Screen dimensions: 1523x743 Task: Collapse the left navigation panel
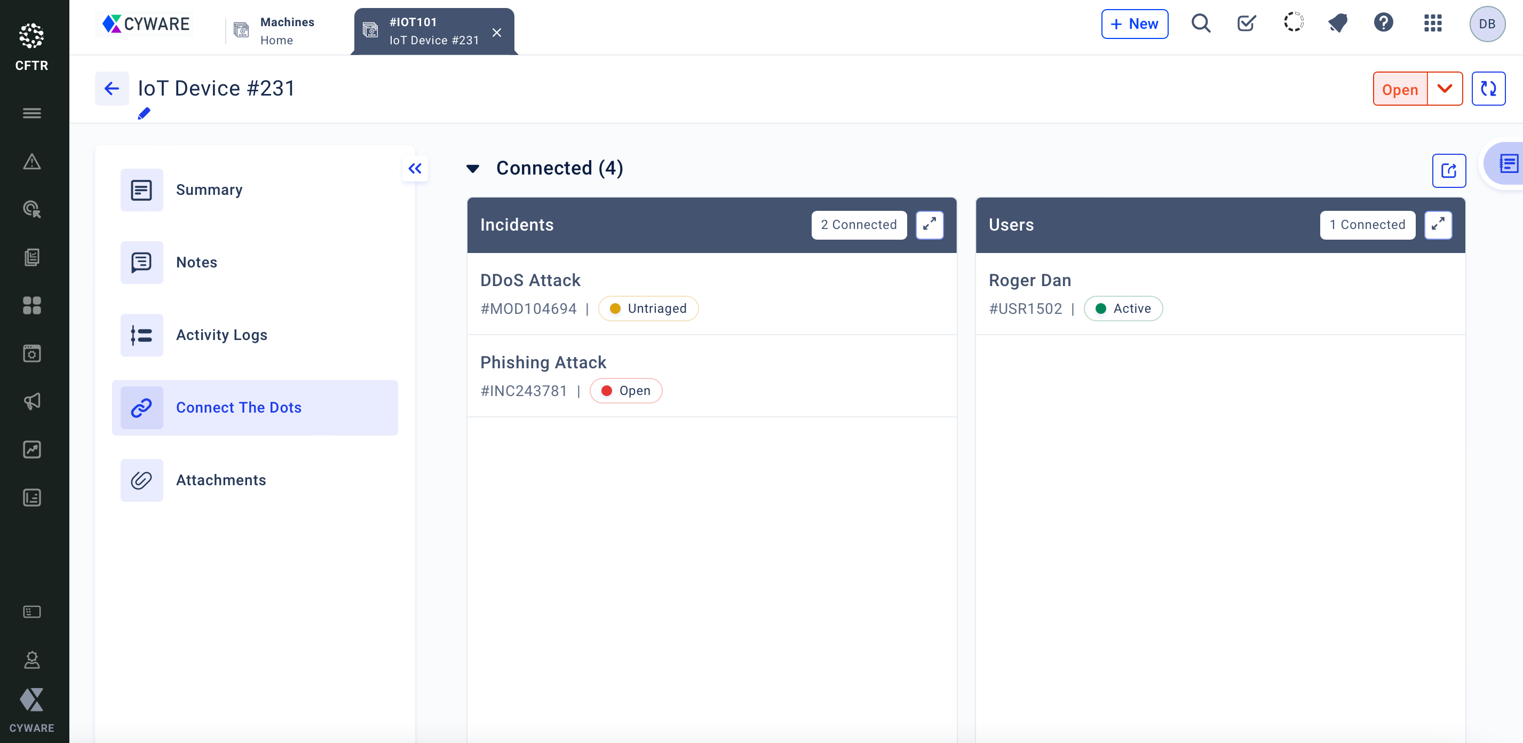tap(415, 169)
